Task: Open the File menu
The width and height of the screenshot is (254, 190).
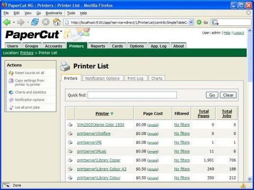Action: 6,13
